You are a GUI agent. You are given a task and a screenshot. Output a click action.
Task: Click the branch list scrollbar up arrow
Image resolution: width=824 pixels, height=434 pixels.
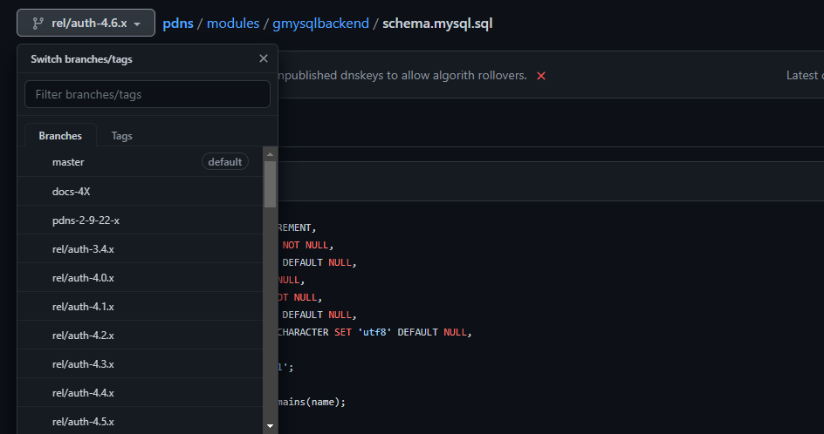tap(270, 154)
